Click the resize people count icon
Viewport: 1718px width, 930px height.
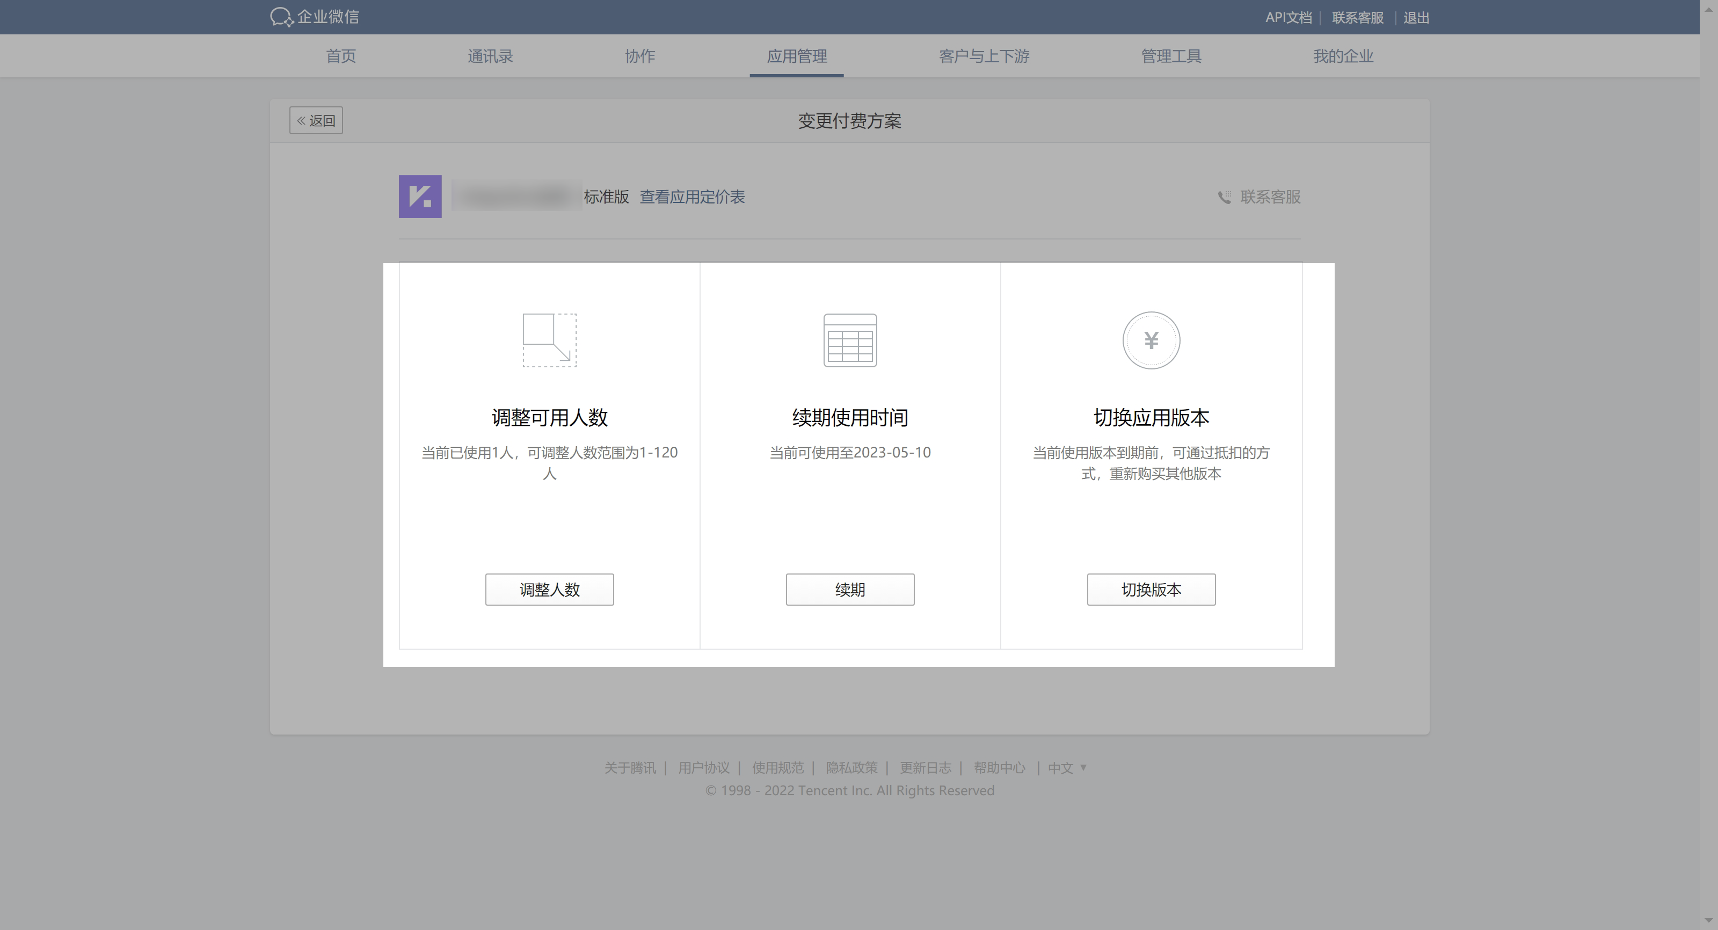point(550,340)
